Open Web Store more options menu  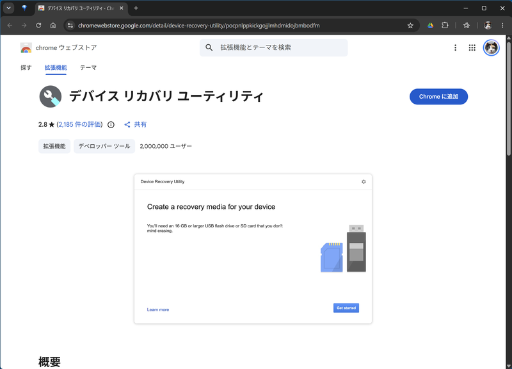(455, 47)
